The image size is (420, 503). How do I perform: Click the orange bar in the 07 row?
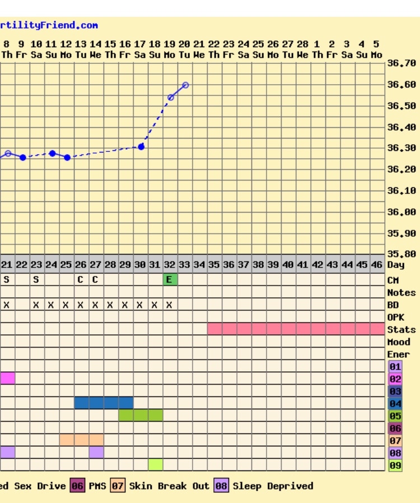coord(81,440)
